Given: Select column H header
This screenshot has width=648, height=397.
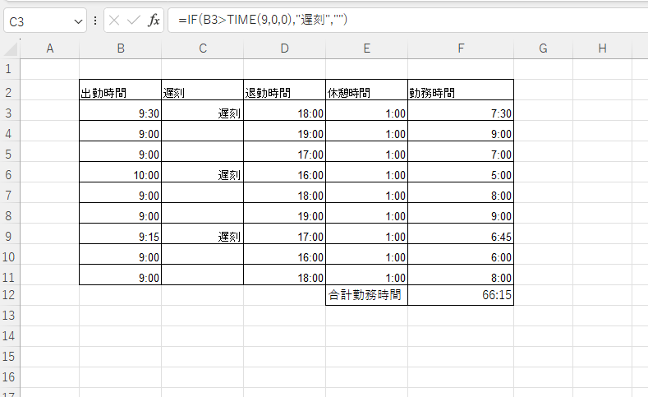Looking at the screenshot, I should [x=602, y=48].
